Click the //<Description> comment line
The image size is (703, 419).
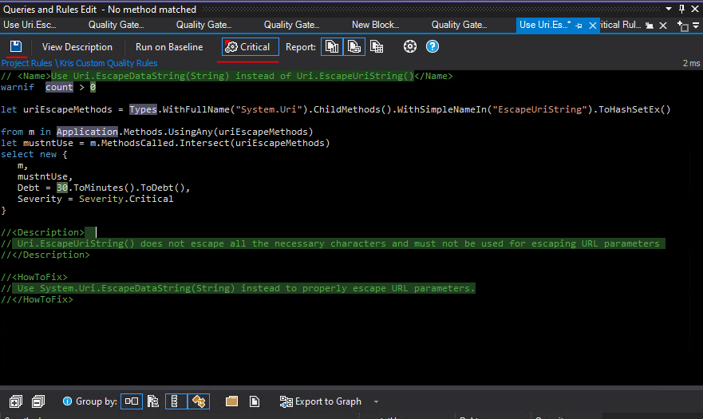point(42,232)
